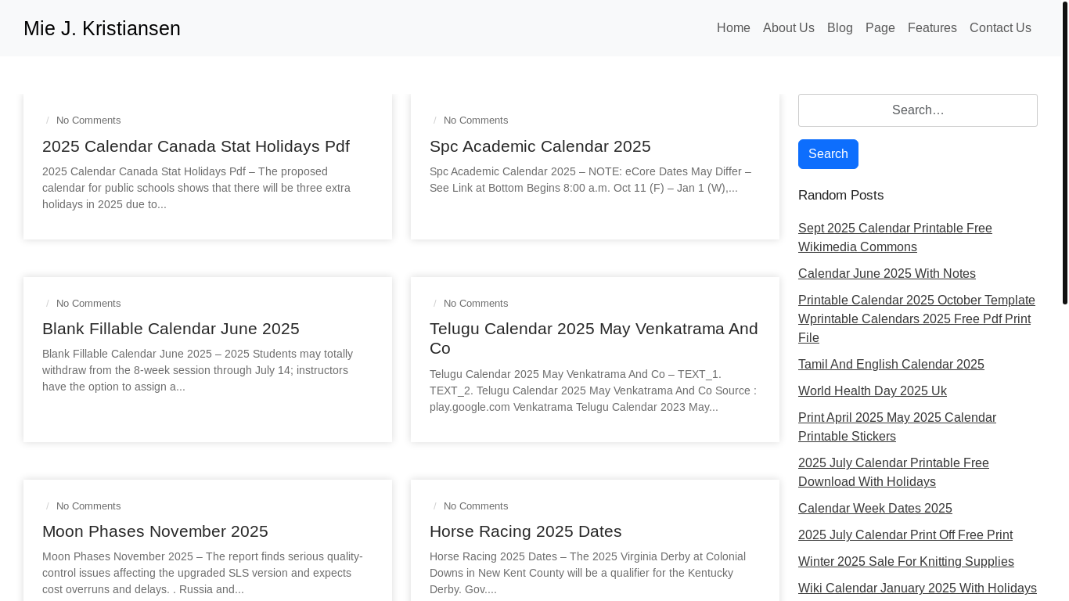Open Calendar Week Dates 2025 link

875,509
